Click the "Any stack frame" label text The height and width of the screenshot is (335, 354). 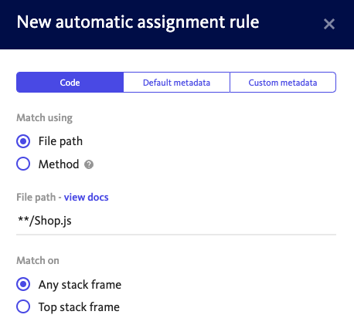pos(80,285)
